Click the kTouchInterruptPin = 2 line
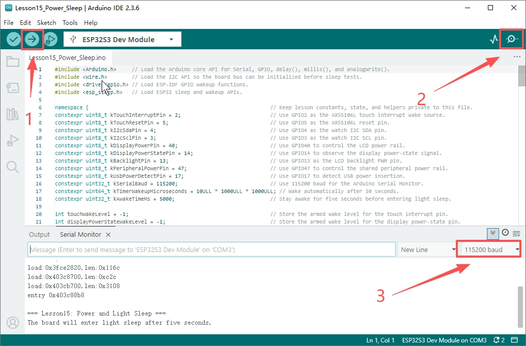526x346 pixels. coord(118,115)
